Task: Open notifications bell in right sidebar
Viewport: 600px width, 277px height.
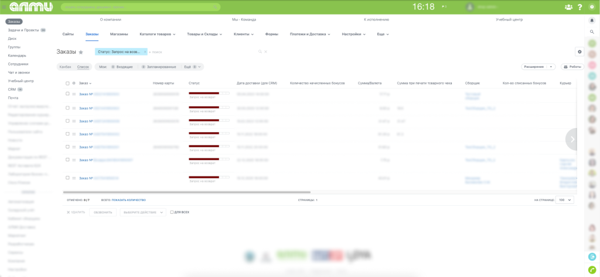Action: [592, 20]
